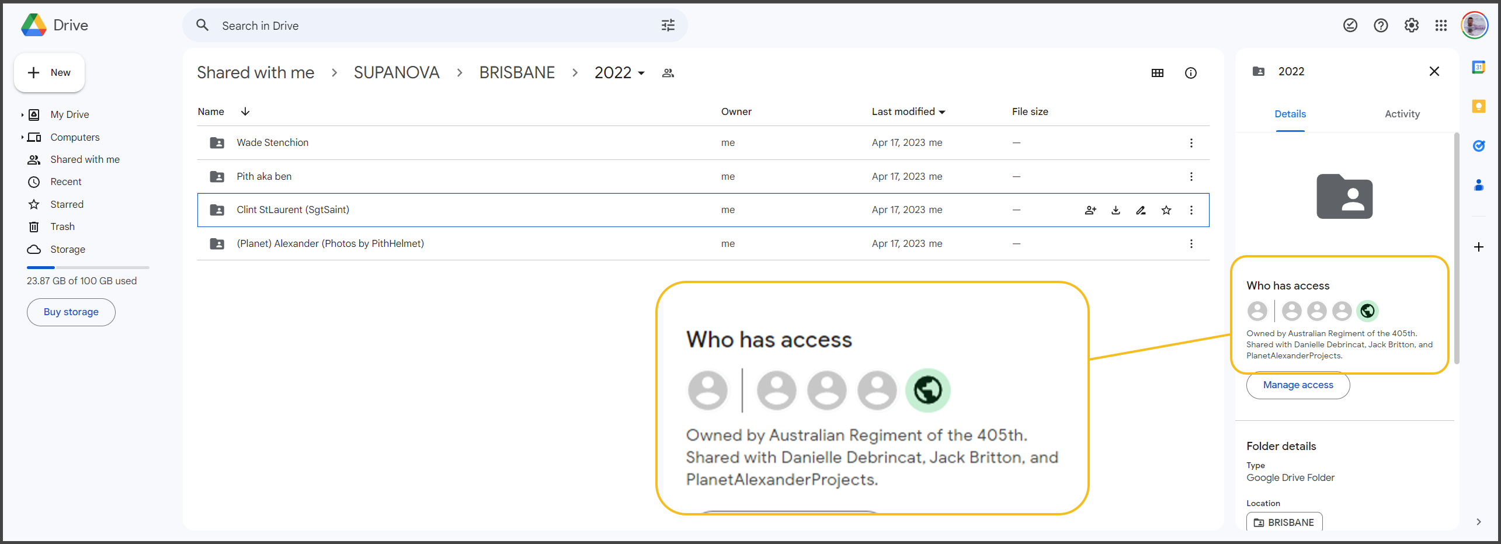This screenshot has height=544, width=1501.
Task: Click the storage usage progress bar
Action: click(x=88, y=267)
